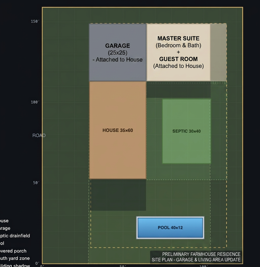Toggle the 'south yard zone' legend item
The width and height of the screenshot is (260, 267).
coord(15,258)
